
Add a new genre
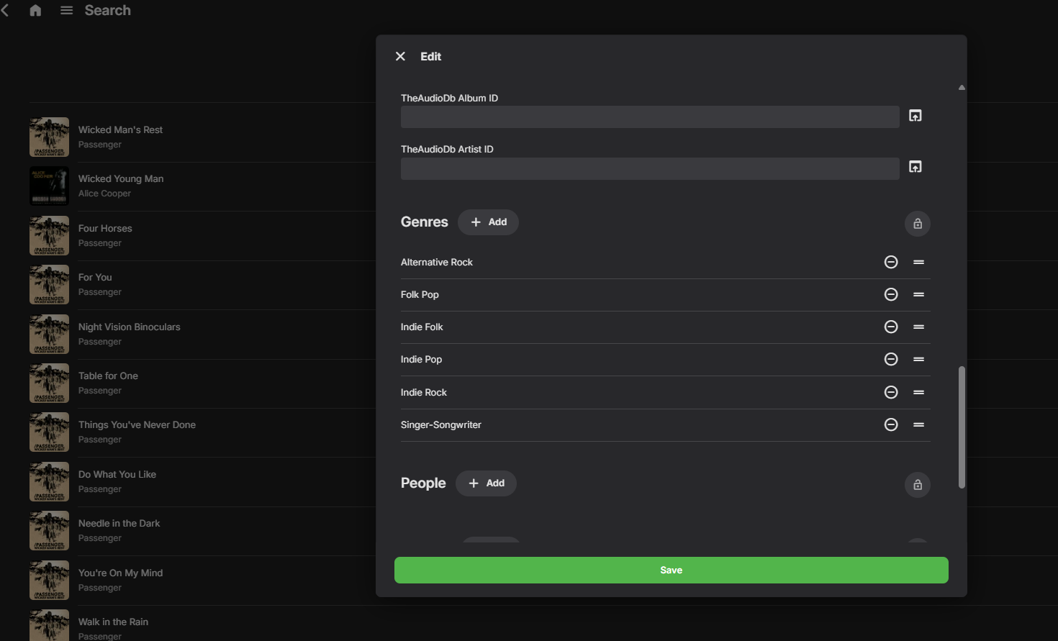coord(489,222)
